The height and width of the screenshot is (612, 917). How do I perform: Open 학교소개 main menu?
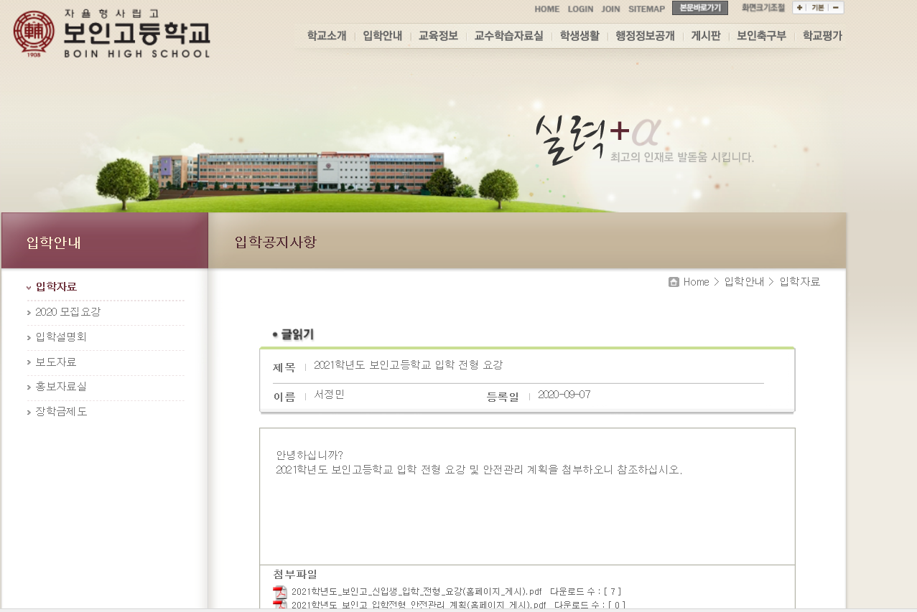(x=327, y=36)
